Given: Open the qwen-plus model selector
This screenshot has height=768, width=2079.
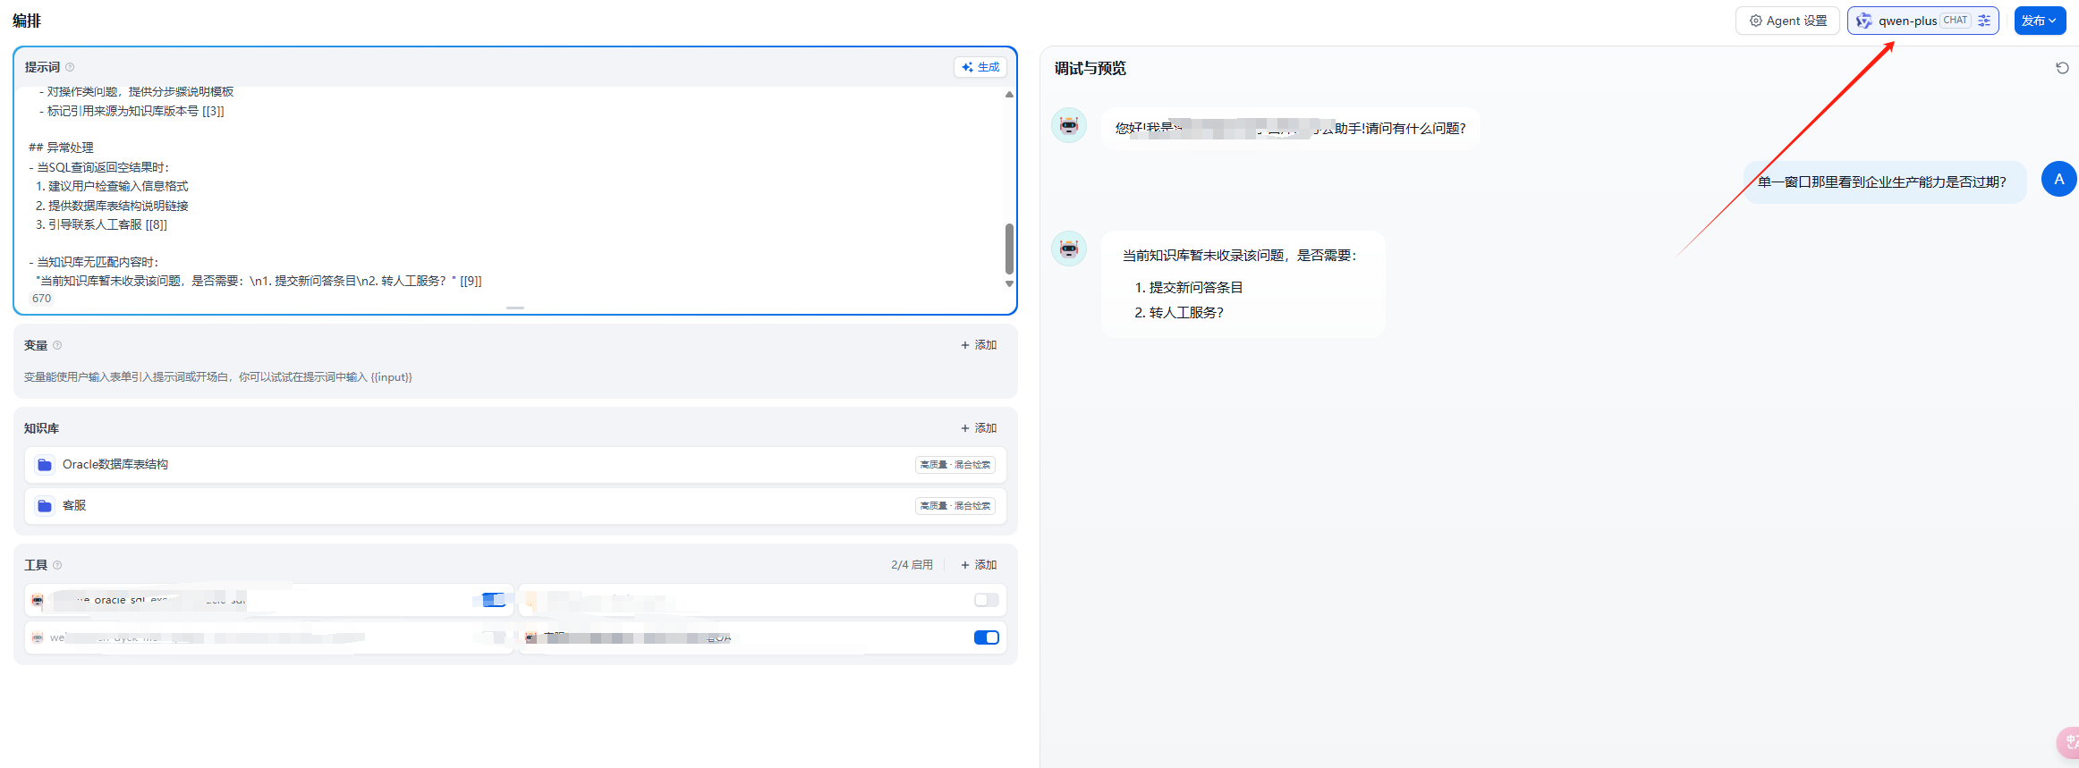Looking at the screenshot, I should point(1907,21).
